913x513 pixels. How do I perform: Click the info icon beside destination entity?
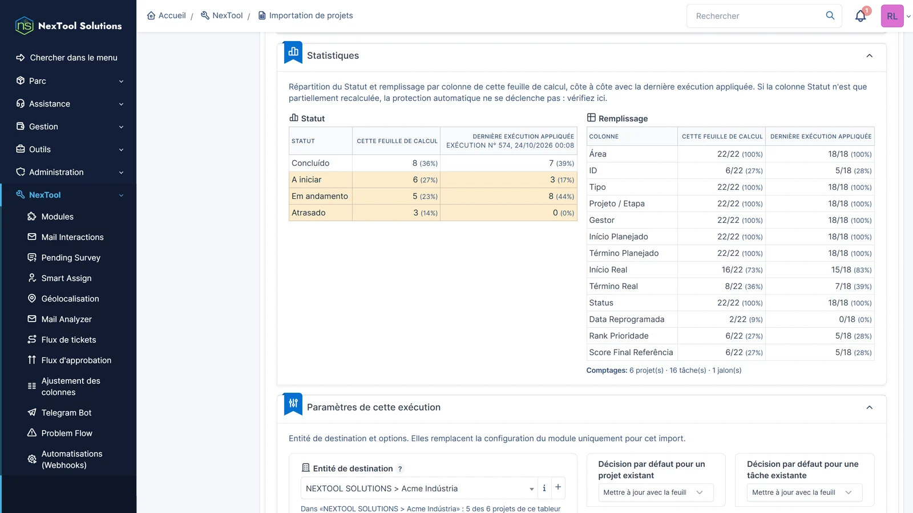pos(544,488)
